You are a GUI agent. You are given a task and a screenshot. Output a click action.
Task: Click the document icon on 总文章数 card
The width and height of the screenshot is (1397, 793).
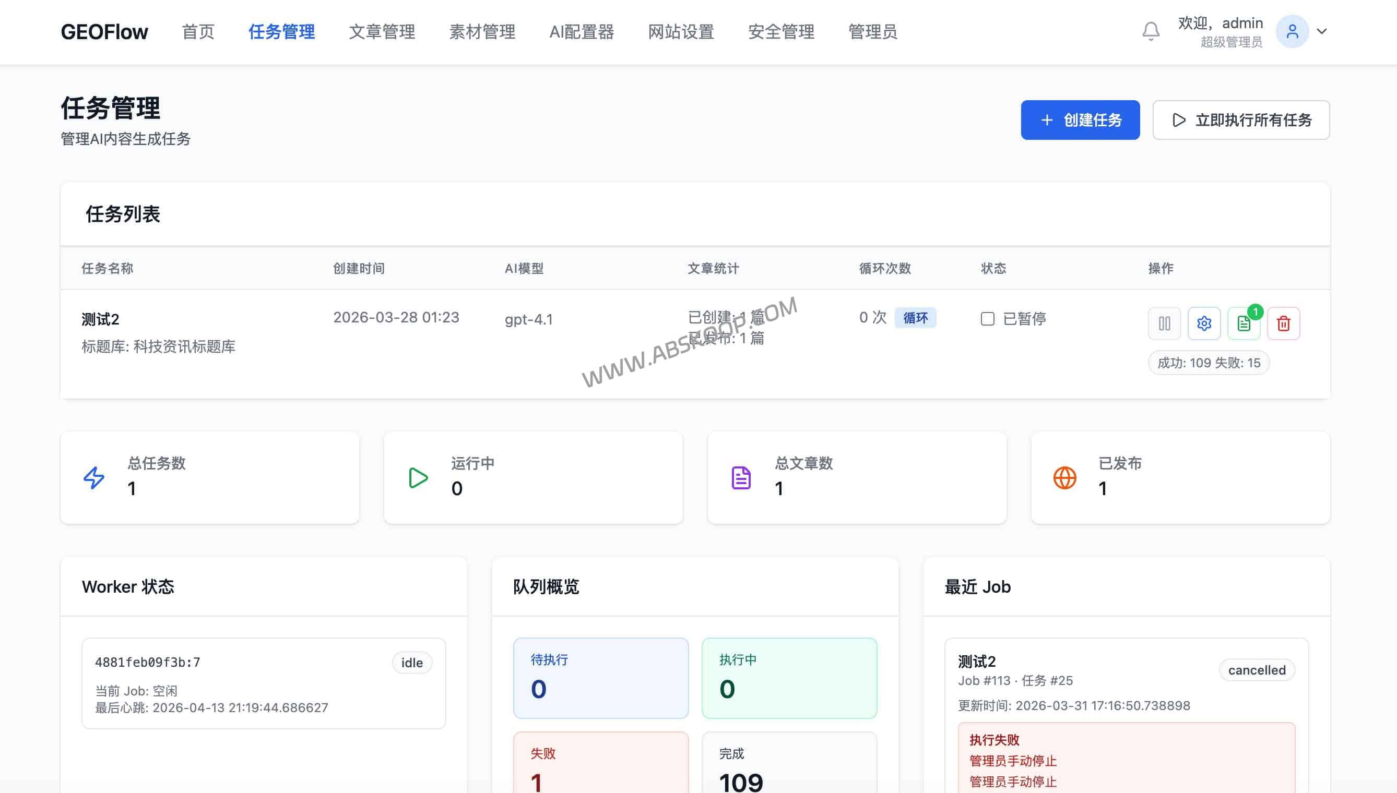(x=740, y=478)
